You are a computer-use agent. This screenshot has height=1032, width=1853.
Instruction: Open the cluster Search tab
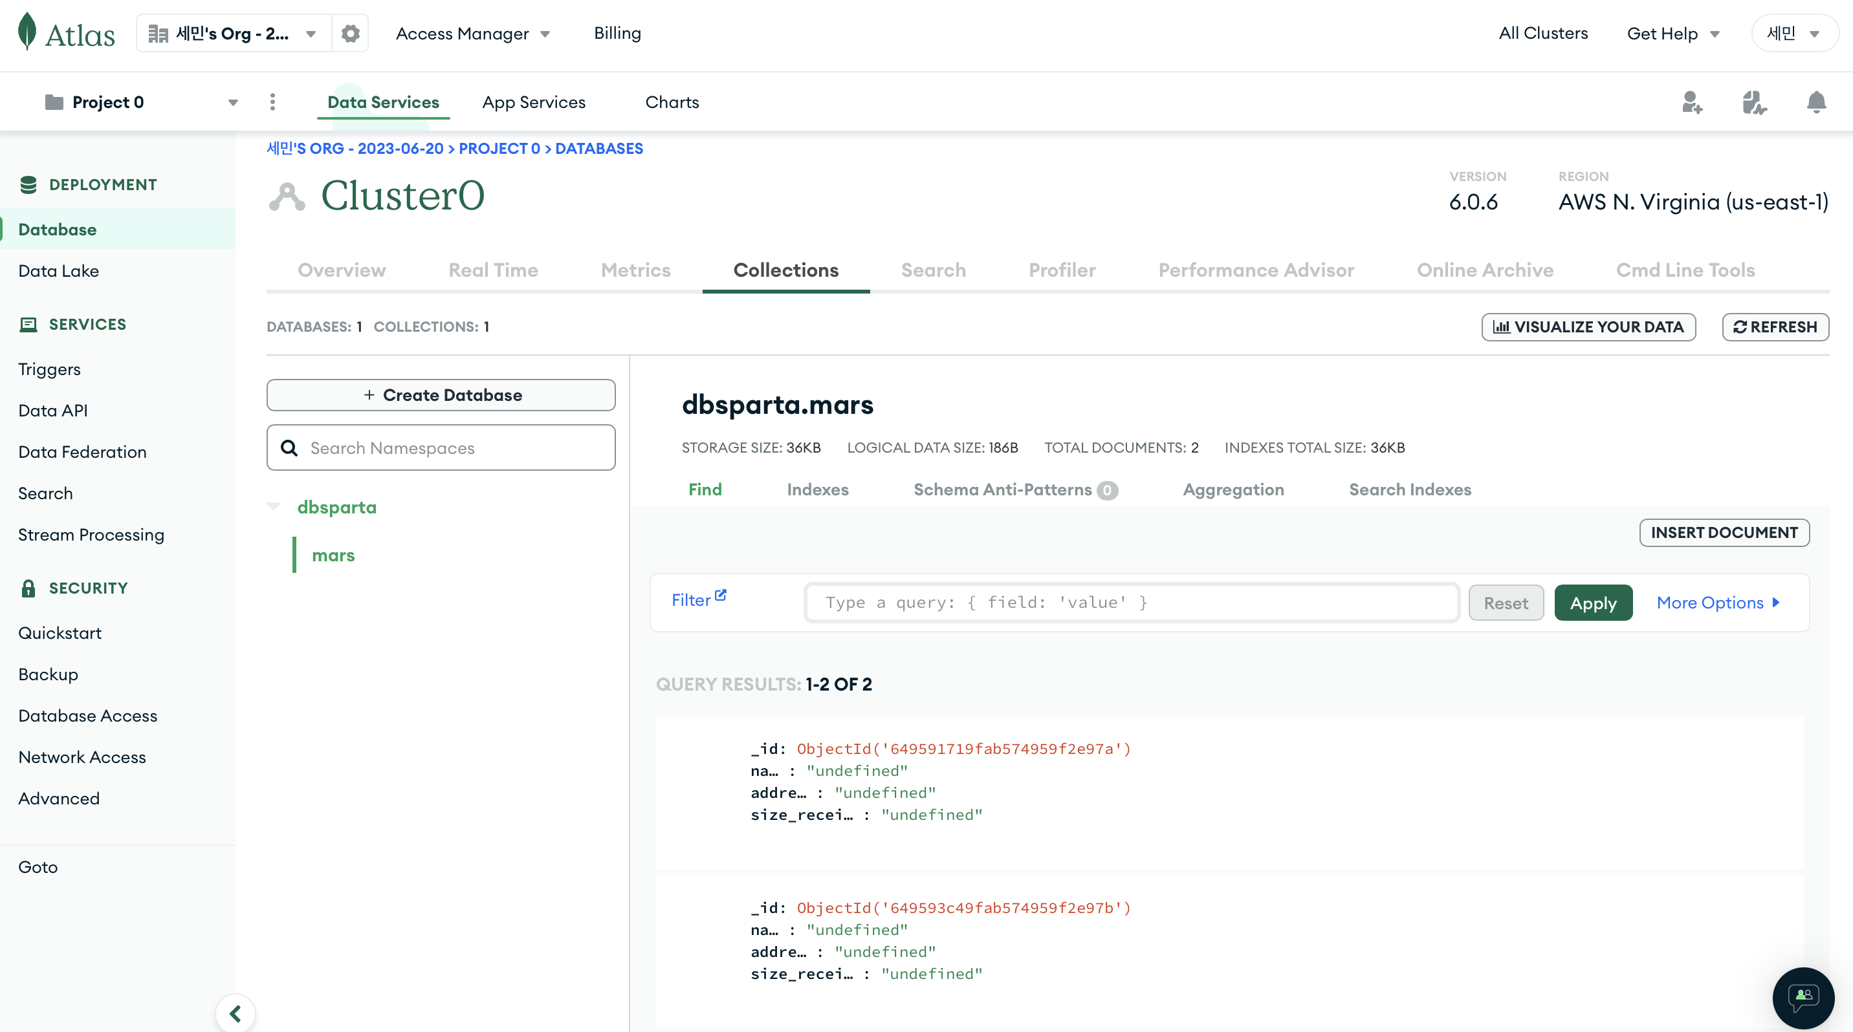pos(934,270)
